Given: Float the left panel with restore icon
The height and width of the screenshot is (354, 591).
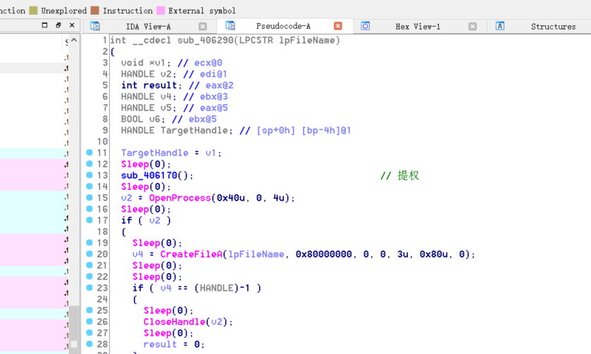Looking at the screenshot, I should tap(58, 25).
